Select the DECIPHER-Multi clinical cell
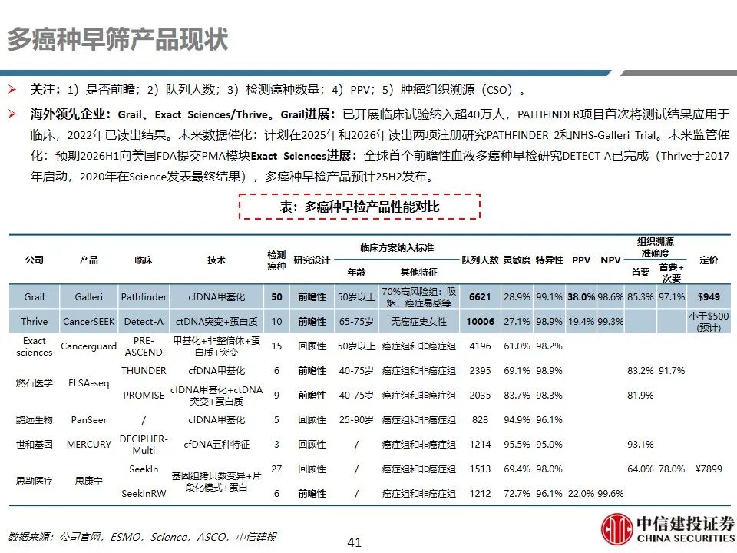 pos(144,445)
